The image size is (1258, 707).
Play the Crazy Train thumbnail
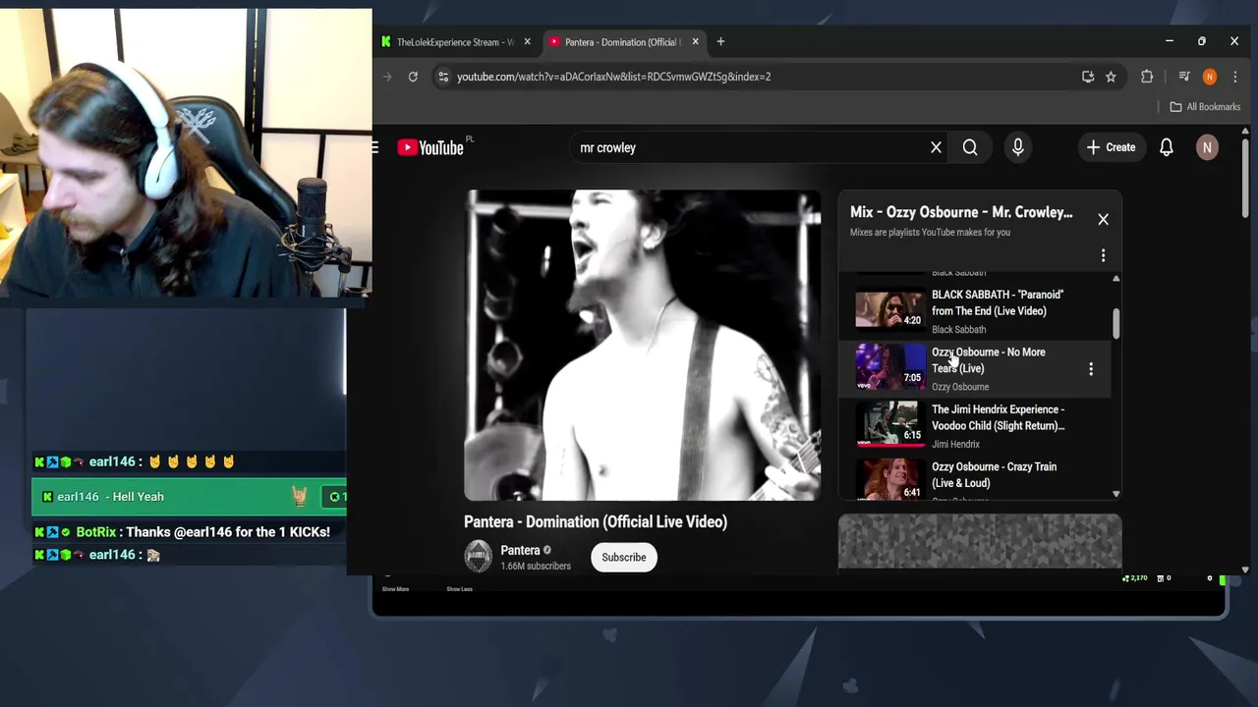tap(889, 480)
